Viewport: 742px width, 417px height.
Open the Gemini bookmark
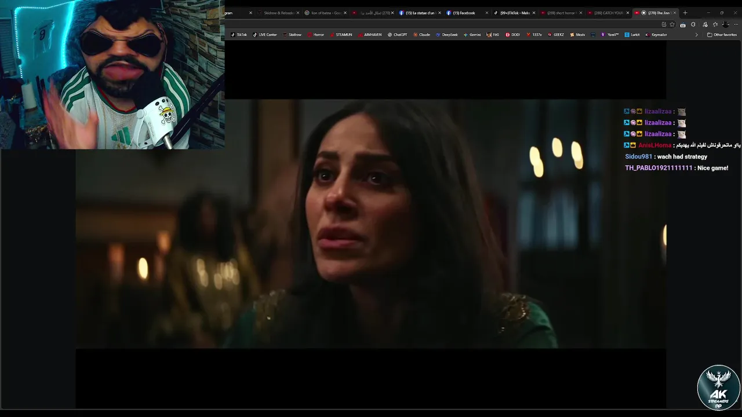click(x=472, y=35)
